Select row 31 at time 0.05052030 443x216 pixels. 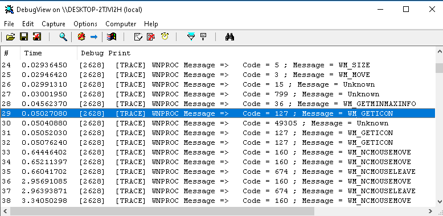[218, 133]
